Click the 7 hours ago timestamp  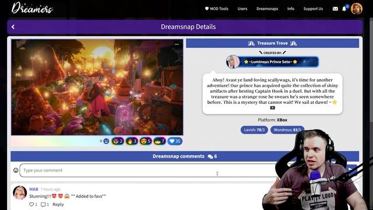click(50, 189)
